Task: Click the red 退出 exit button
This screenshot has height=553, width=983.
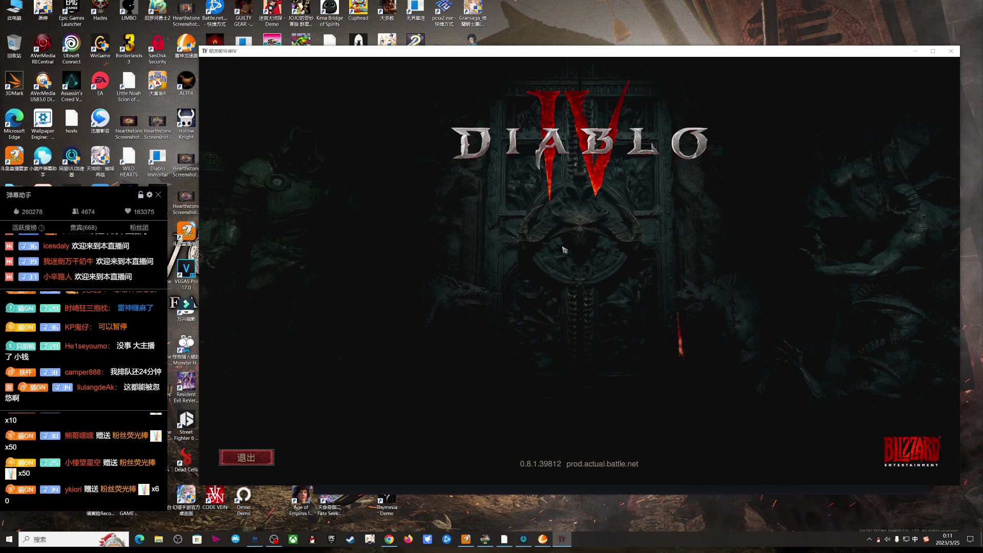Action: pos(246,457)
